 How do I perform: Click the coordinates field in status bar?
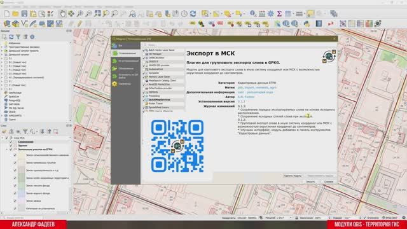[x=247, y=218]
